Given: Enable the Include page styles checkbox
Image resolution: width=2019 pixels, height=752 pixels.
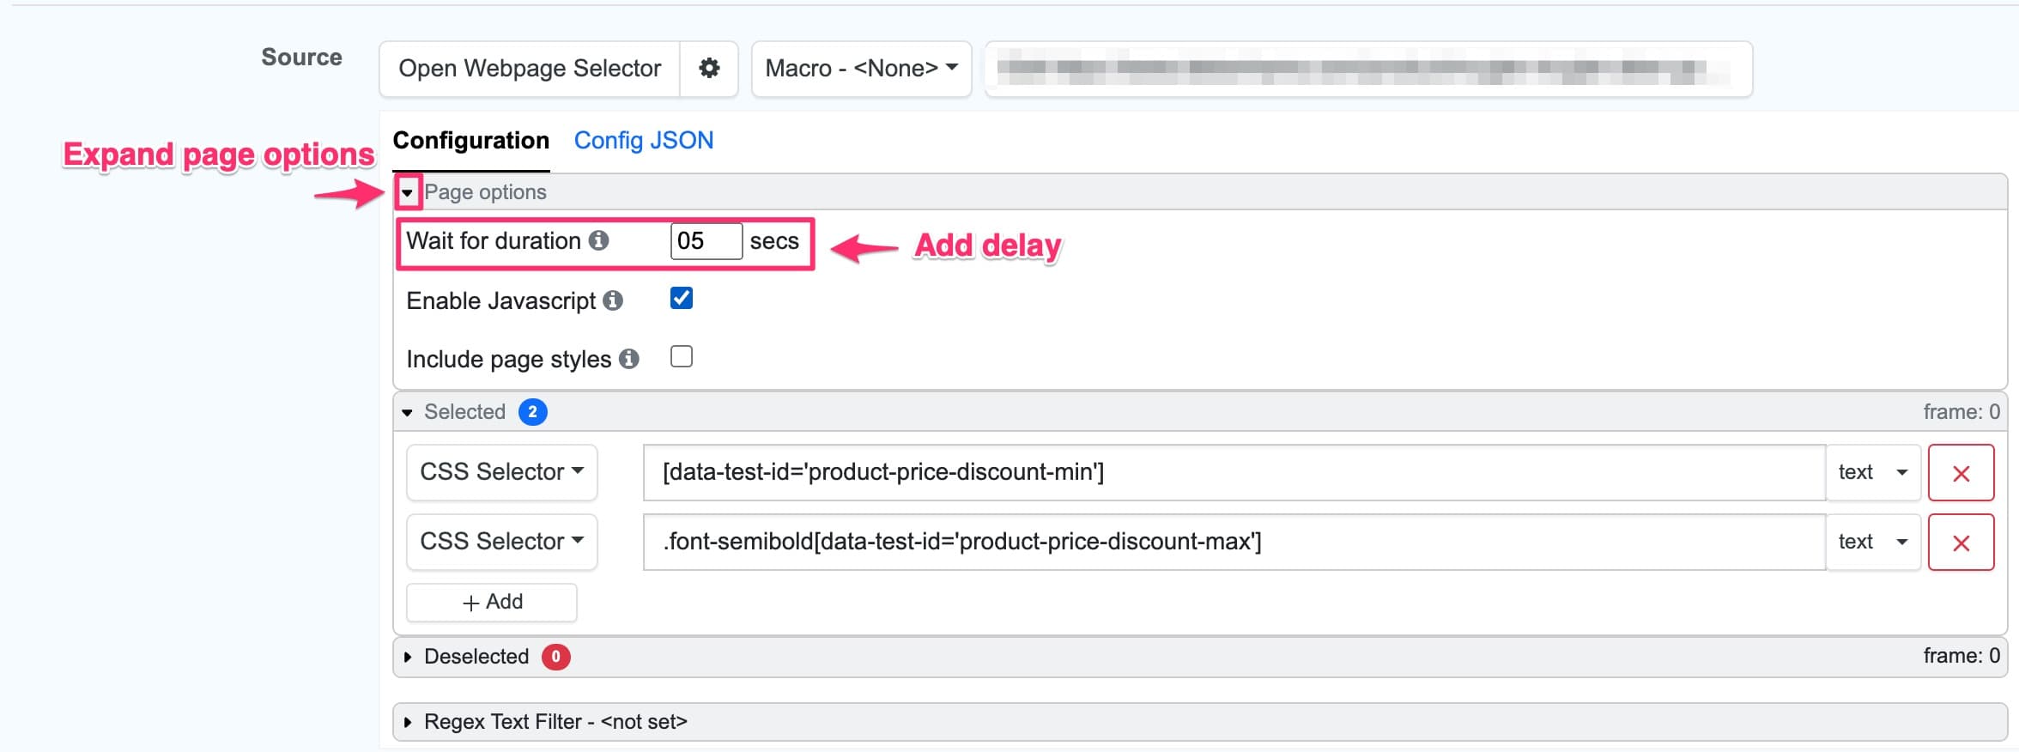Looking at the screenshot, I should (x=681, y=356).
